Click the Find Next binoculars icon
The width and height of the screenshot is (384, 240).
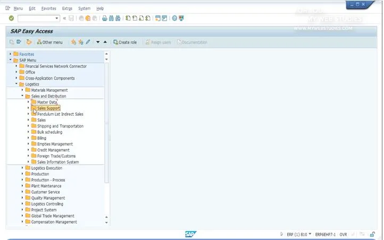pos(118,19)
